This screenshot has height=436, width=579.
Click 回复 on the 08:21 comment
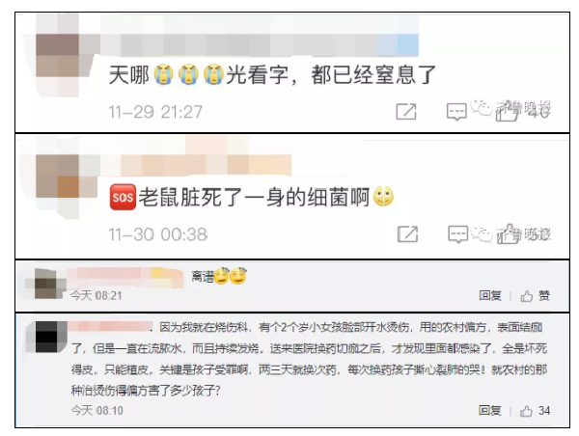(490, 296)
